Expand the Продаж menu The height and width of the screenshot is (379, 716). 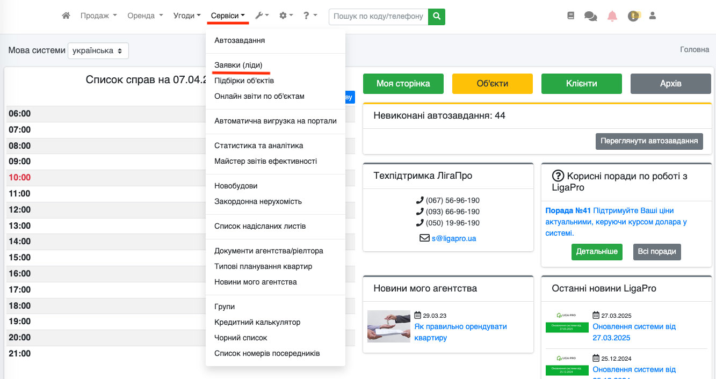pos(98,16)
